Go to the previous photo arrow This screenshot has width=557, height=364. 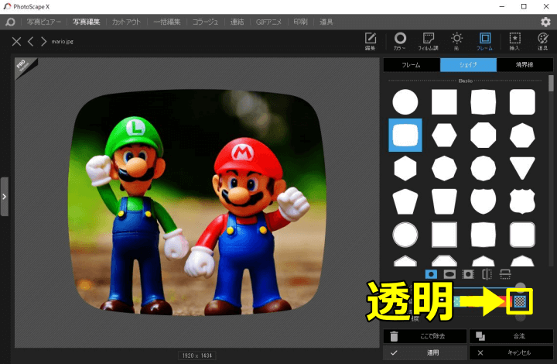pyautogui.click(x=30, y=42)
